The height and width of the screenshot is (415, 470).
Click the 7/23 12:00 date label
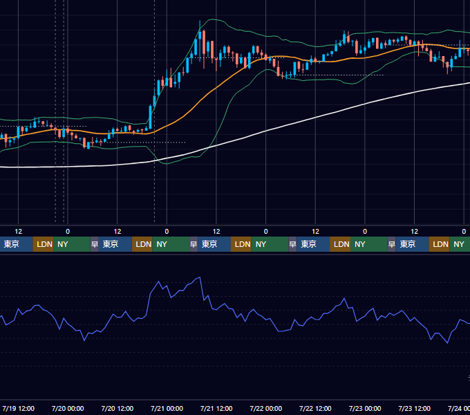pyautogui.click(x=414, y=408)
